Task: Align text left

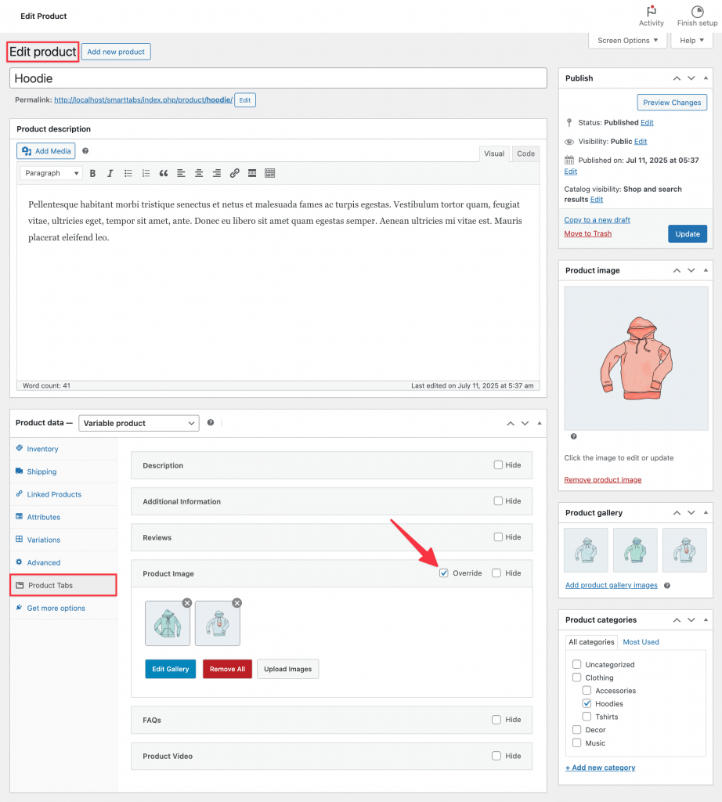Action: coord(181,173)
